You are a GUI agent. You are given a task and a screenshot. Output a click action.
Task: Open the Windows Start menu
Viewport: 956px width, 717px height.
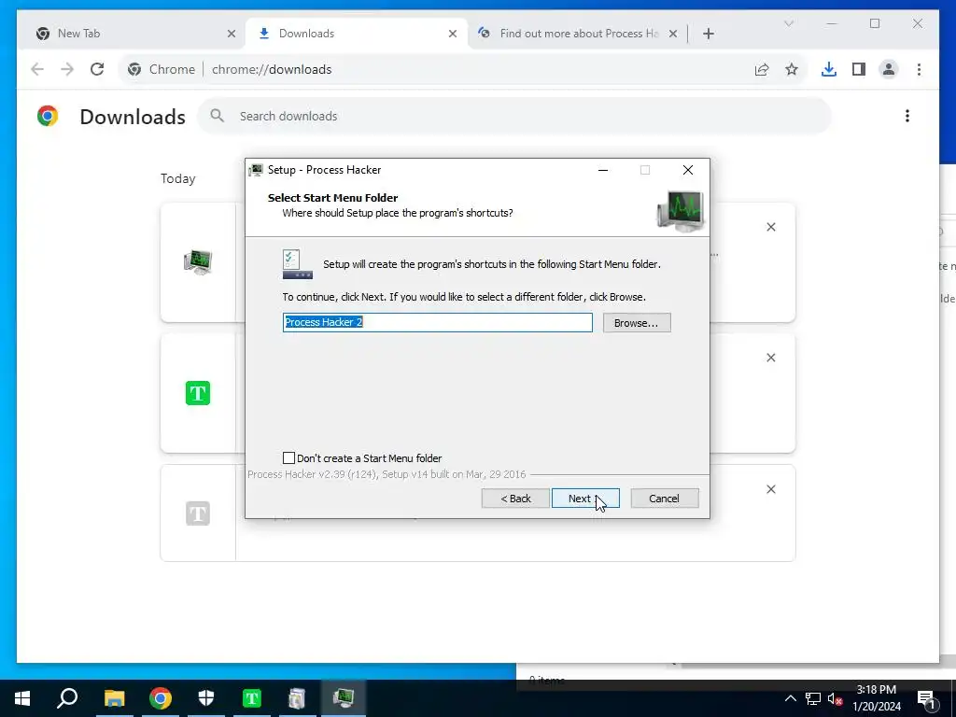22,698
